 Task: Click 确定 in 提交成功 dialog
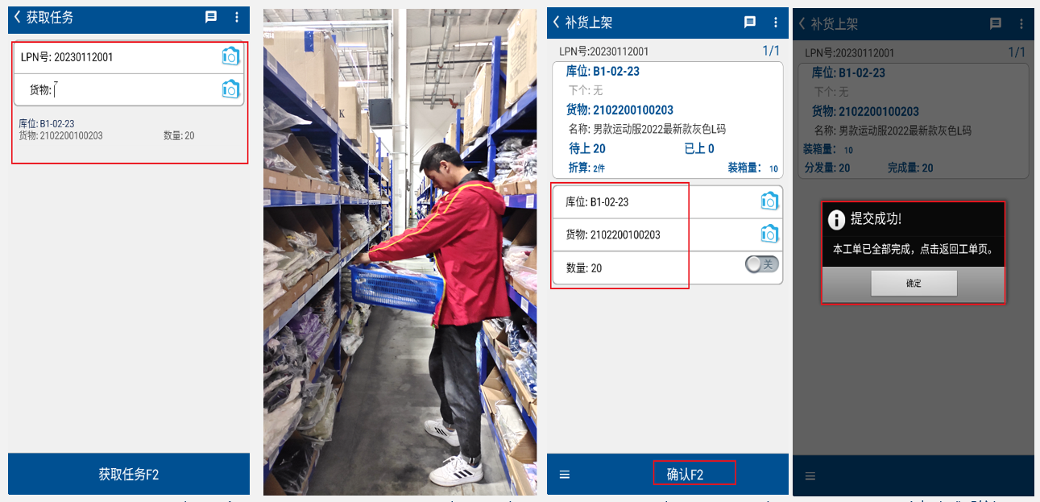coord(914,284)
